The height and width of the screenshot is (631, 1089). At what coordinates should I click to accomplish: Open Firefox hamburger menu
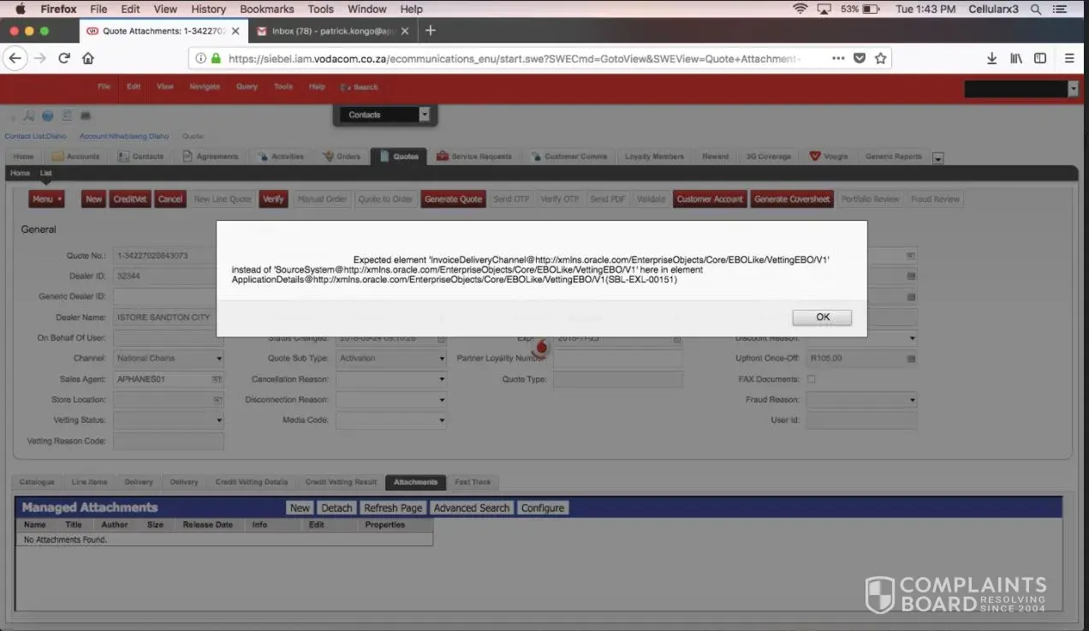pos(1069,58)
